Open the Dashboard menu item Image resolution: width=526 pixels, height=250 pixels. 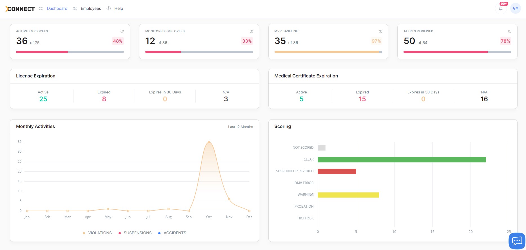(x=57, y=8)
